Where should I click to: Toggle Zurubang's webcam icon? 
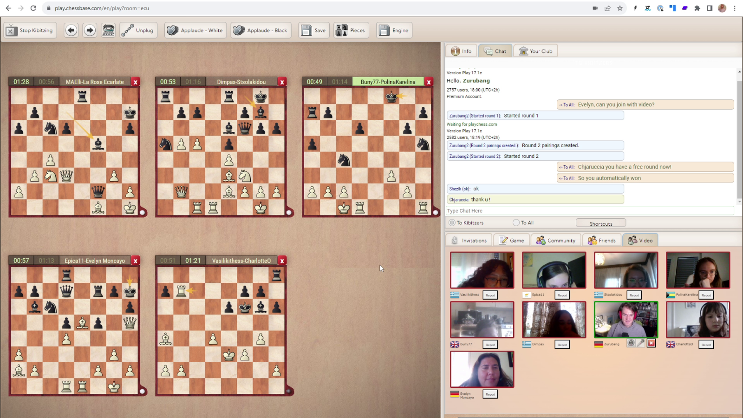pos(631,343)
